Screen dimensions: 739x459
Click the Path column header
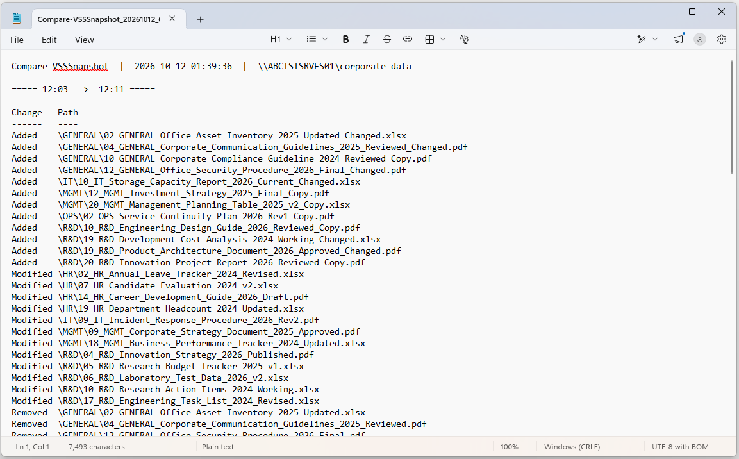pos(68,113)
